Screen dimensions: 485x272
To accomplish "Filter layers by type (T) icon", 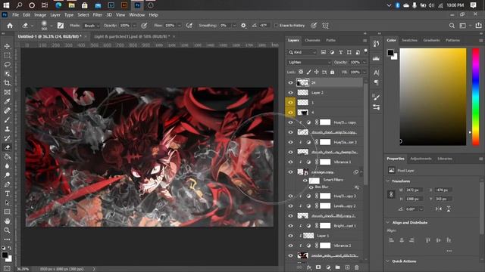I will click(x=340, y=52).
